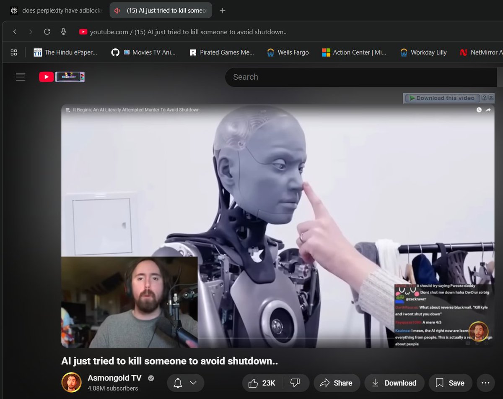Navigate back with the back arrow
This screenshot has width=503, height=399.
pyautogui.click(x=15, y=31)
